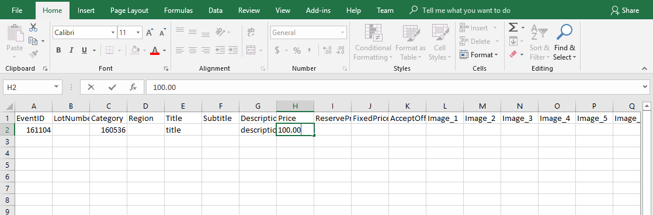Apply red font color

pyautogui.click(x=155, y=50)
